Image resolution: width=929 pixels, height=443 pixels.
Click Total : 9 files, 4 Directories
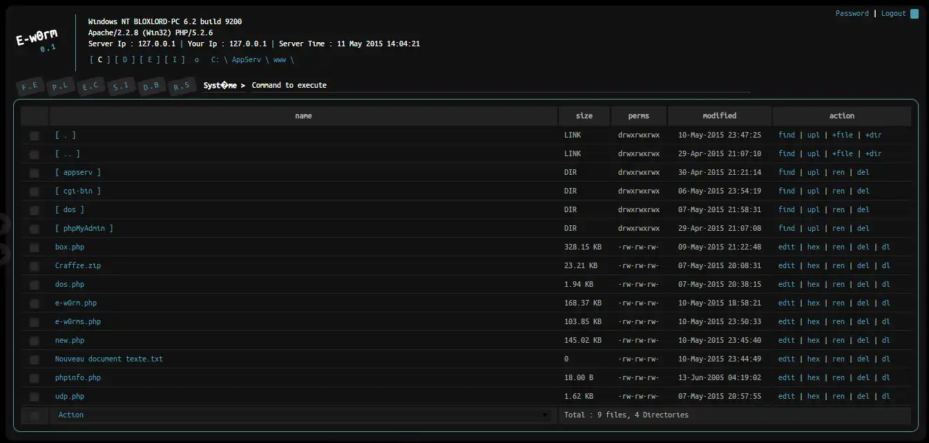coord(626,415)
